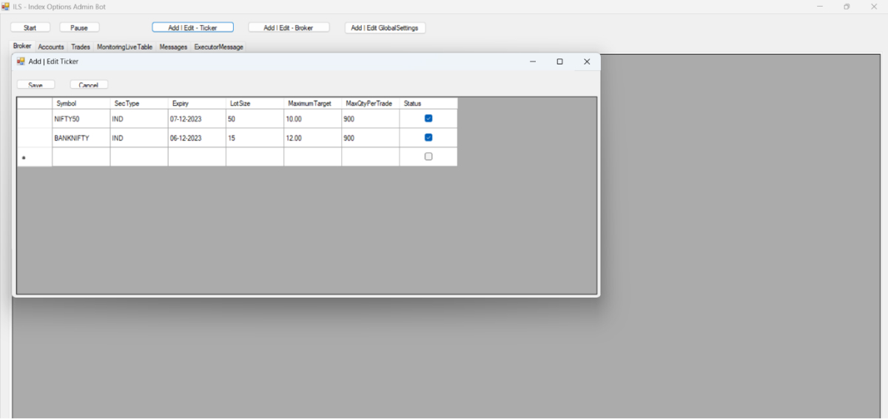Select the expiry cell 06-12-2023
The height and width of the screenshot is (419, 888).
(x=197, y=138)
